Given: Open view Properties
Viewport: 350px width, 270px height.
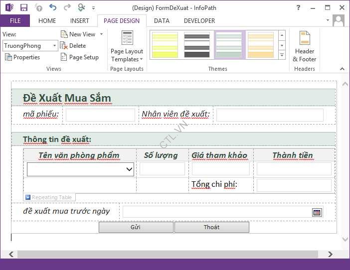Looking at the screenshot, I should coord(22,57).
